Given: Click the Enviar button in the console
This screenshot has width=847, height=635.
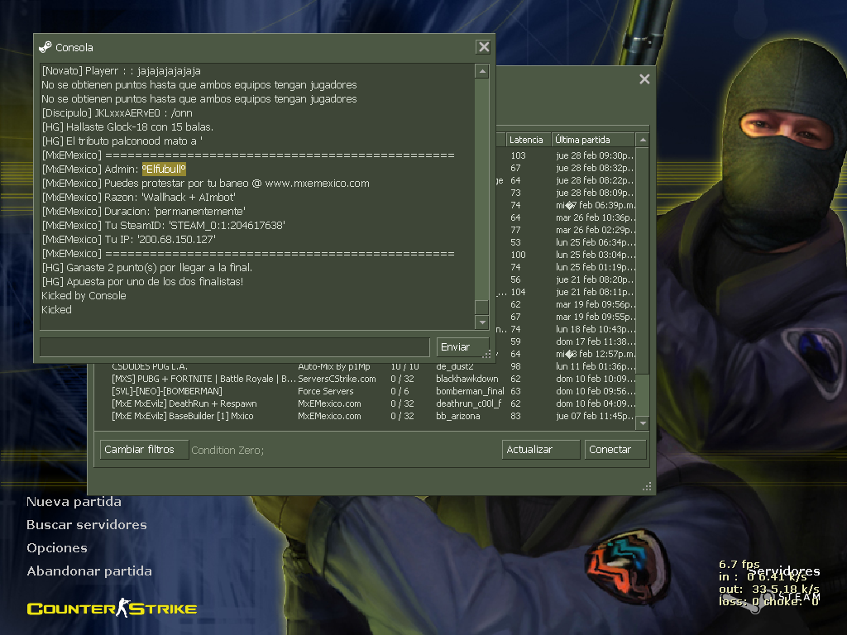Looking at the screenshot, I should tap(463, 347).
